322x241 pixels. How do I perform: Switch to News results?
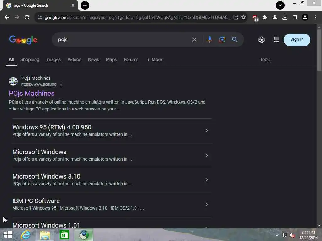[x=93, y=59]
